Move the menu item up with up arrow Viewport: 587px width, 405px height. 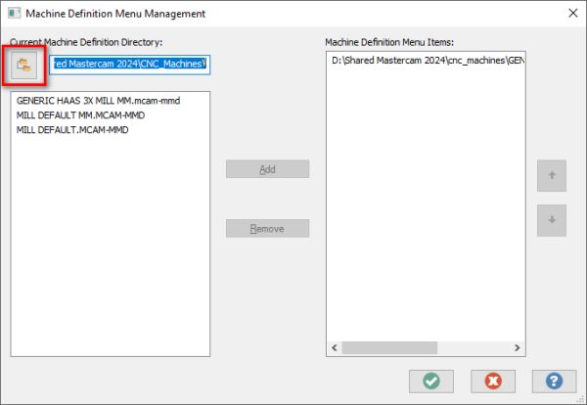click(552, 175)
